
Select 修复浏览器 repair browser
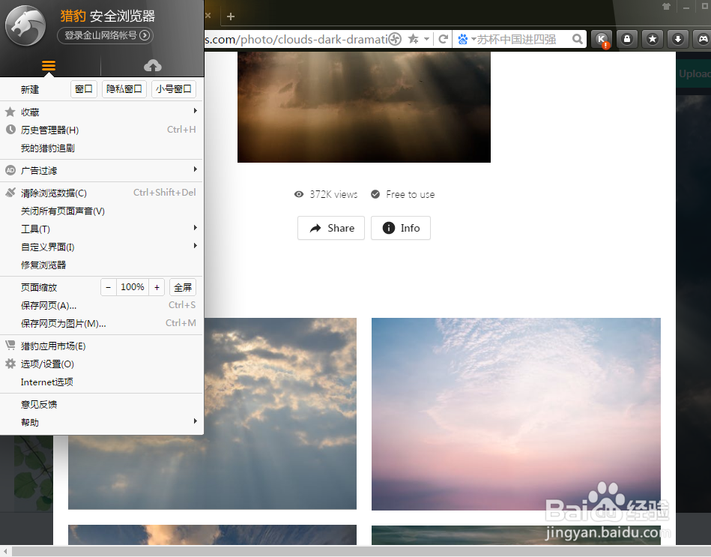(102, 265)
